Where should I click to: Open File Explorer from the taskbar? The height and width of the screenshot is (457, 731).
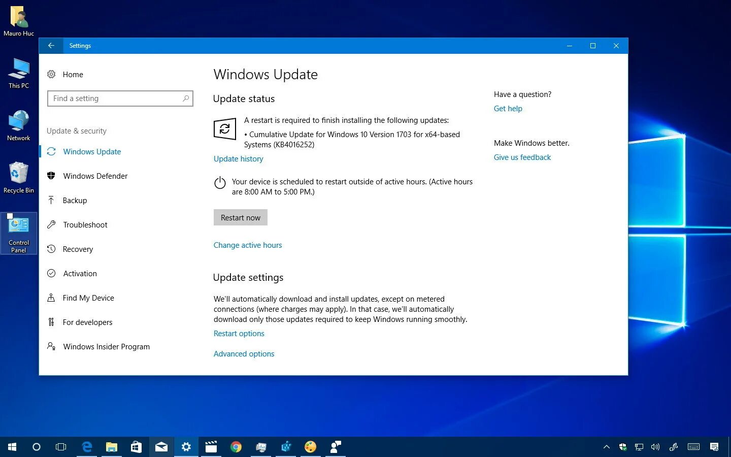pyautogui.click(x=112, y=447)
